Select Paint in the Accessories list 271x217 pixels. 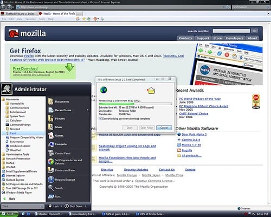coord(23,133)
